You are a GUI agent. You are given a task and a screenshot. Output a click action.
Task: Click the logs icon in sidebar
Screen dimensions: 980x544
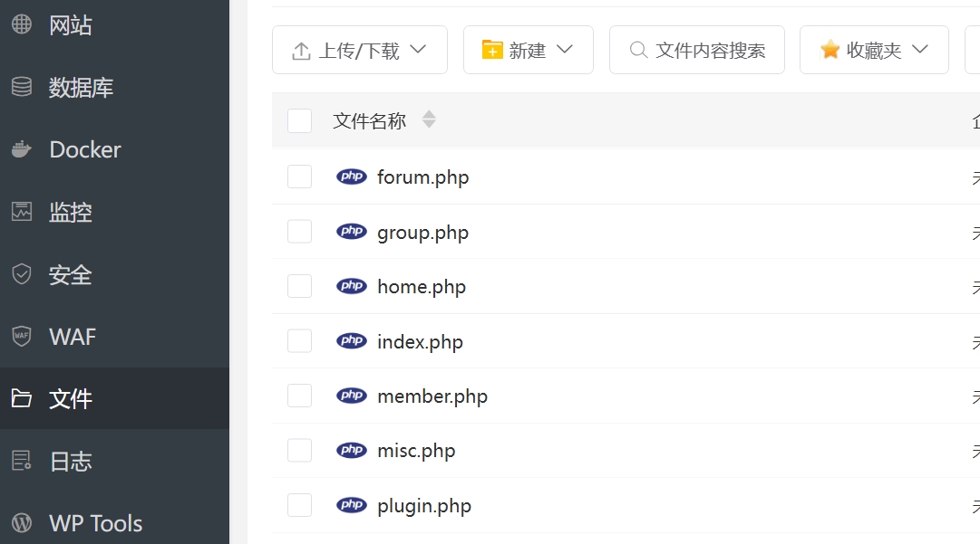click(22, 461)
